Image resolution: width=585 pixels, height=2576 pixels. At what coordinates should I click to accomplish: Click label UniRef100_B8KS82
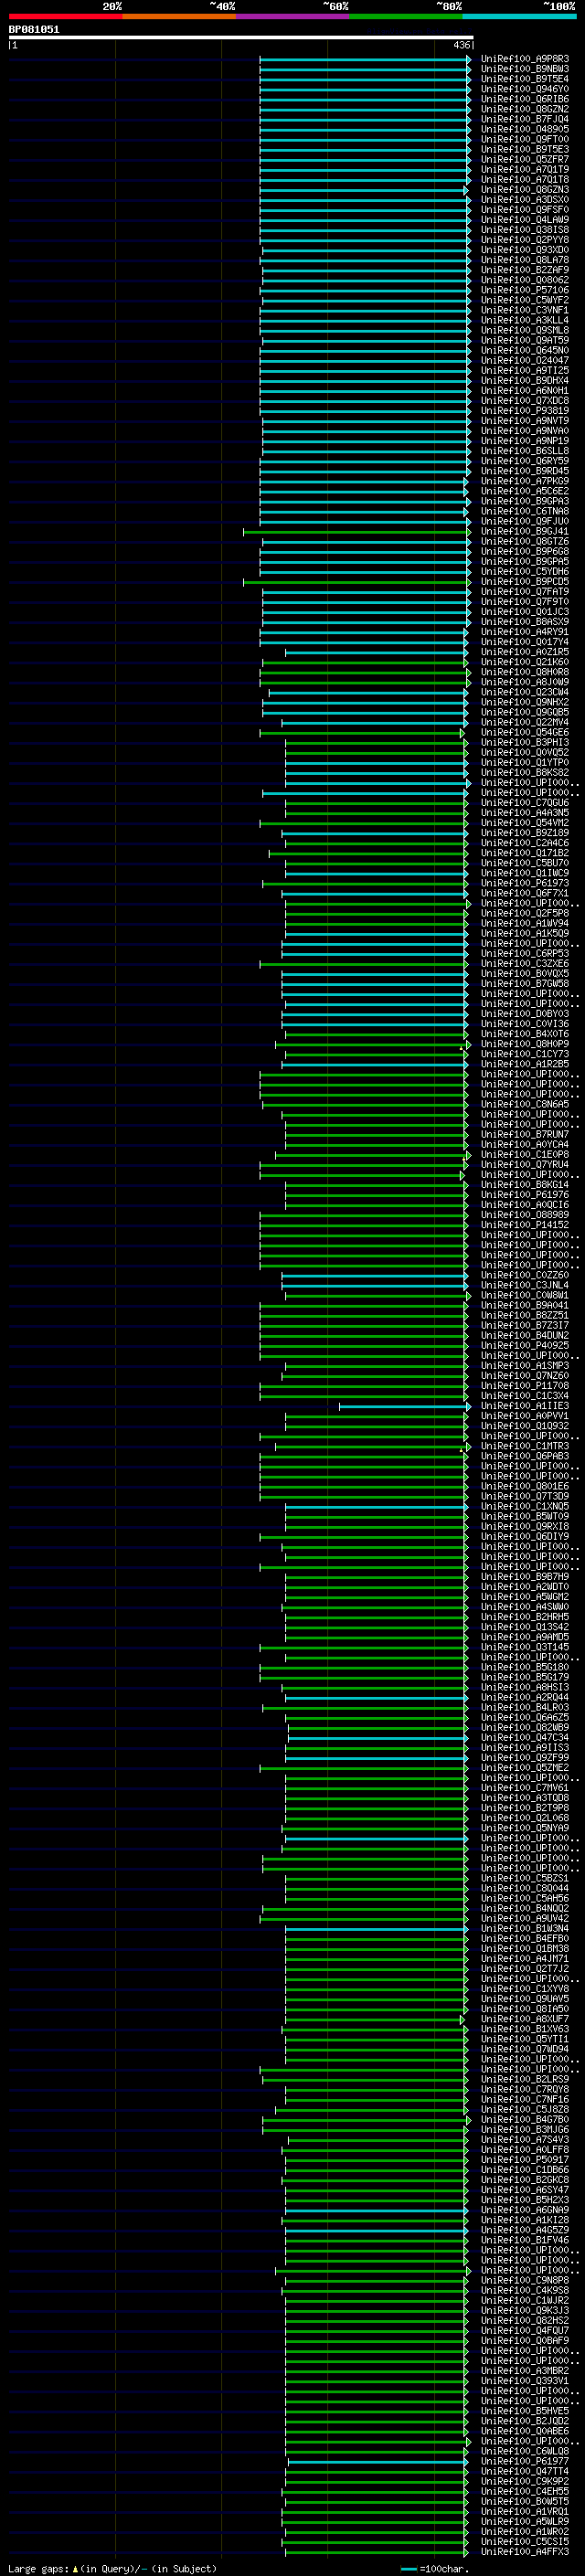(525, 773)
